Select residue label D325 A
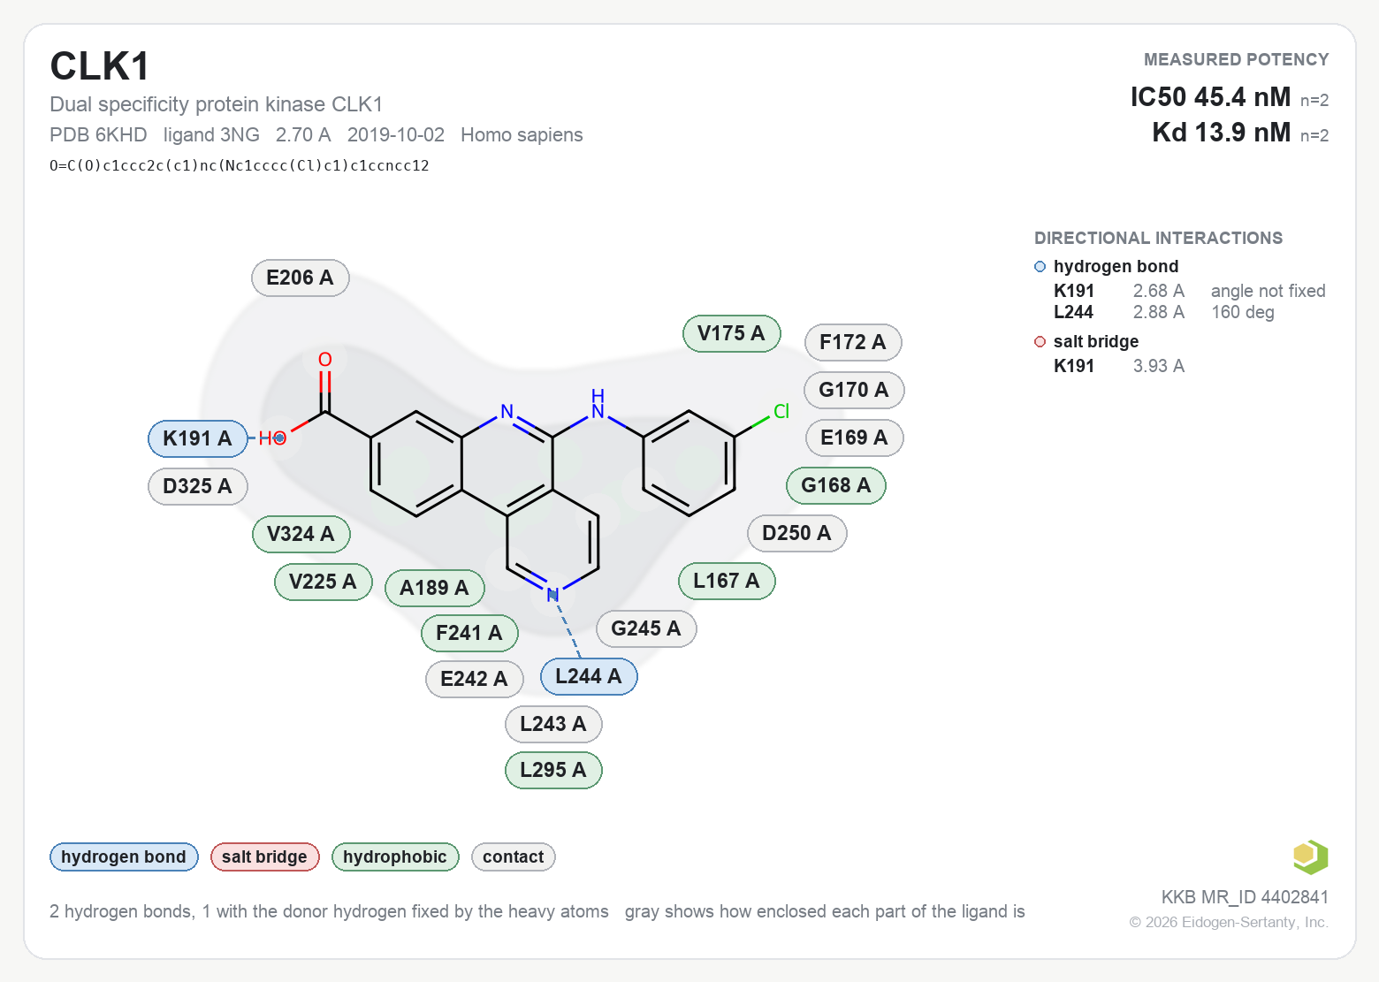This screenshot has width=1379, height=982. tap(197, 486)
